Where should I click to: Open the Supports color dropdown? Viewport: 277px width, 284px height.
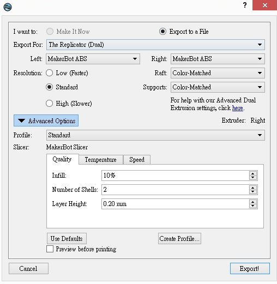click(x=218, y=87)
